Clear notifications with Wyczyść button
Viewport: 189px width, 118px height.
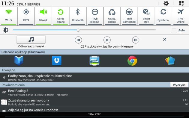(x=179, y=85)
